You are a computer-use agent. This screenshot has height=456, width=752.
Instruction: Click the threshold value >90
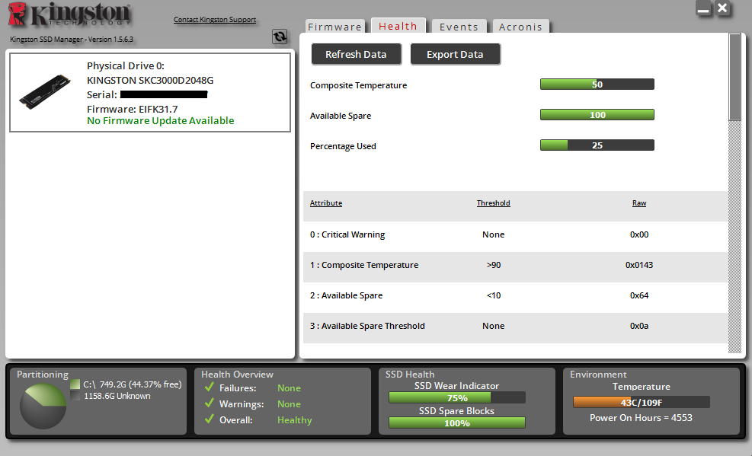coord(494,265)
